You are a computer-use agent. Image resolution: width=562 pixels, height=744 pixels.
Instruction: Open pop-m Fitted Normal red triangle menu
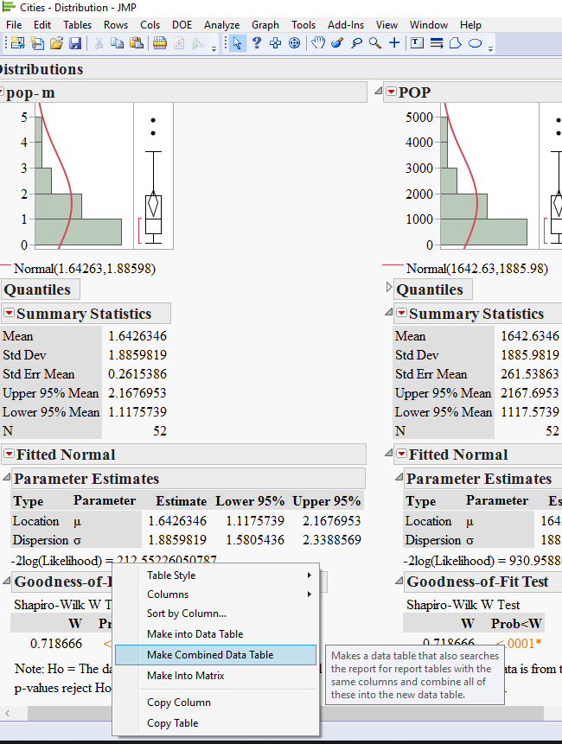9,454
